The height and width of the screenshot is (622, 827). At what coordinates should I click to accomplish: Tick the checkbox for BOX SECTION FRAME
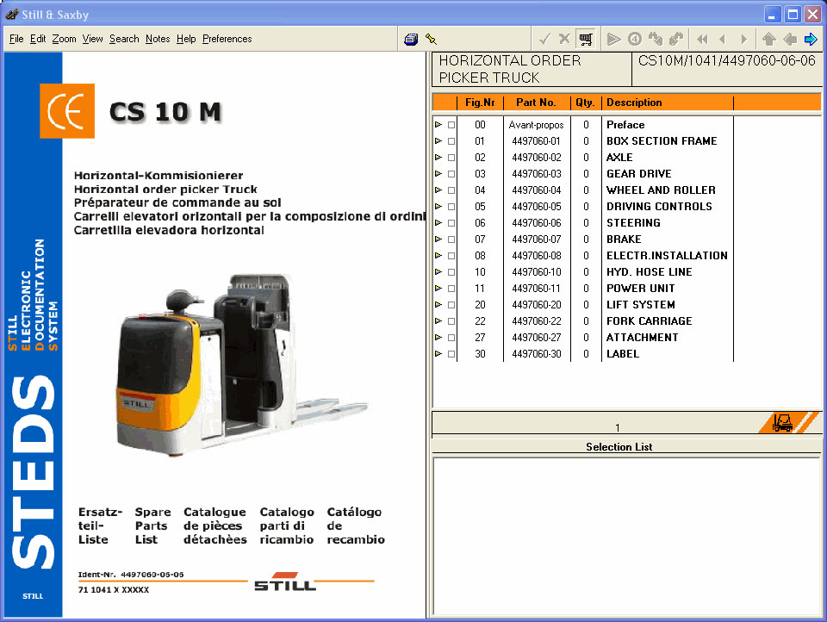[x=451, y=141]
